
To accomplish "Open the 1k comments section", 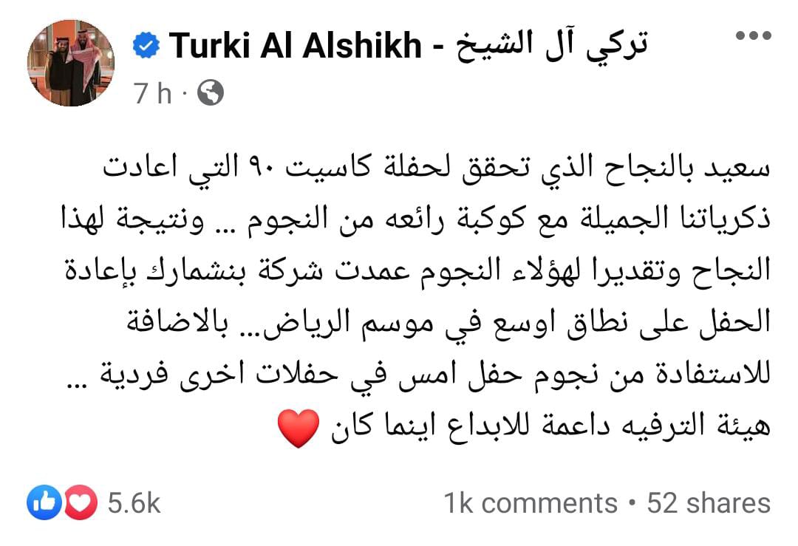I will [530, 503].
